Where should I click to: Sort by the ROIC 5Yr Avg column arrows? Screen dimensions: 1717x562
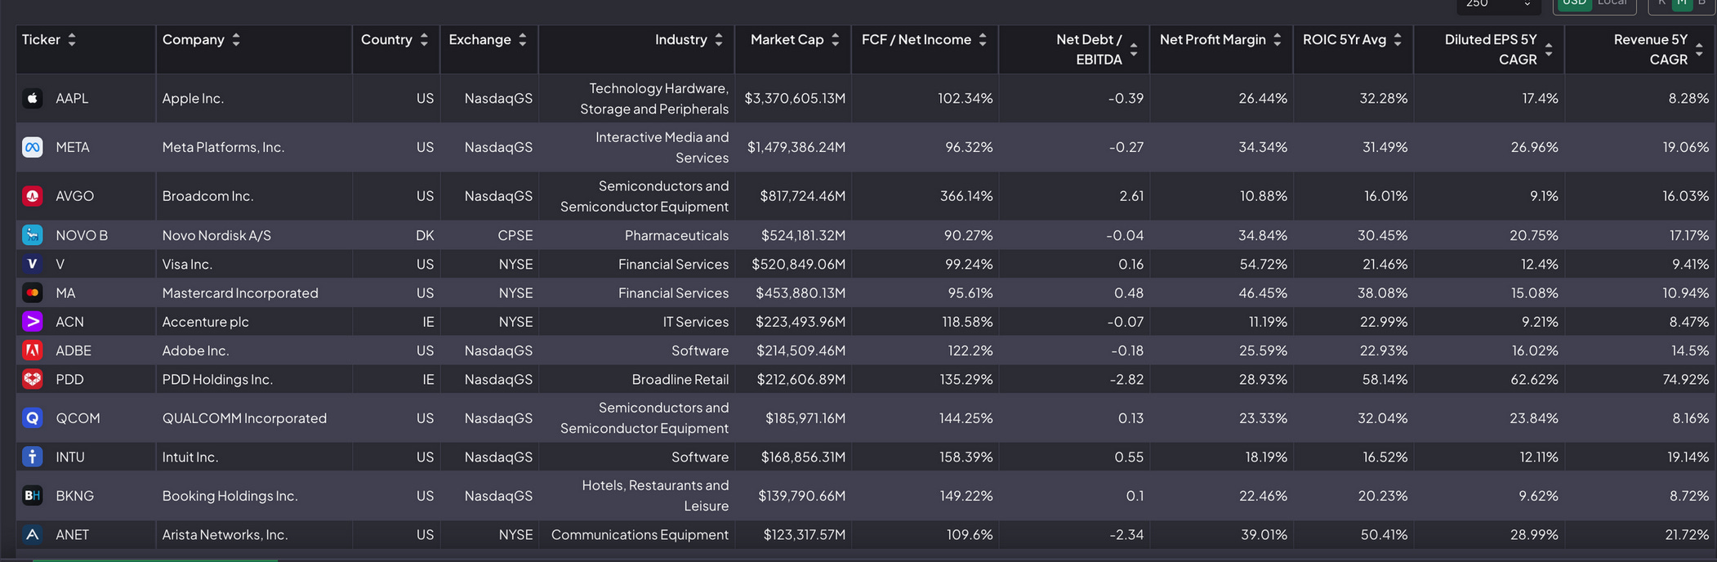pyautogui.click(x=1398, y=39)
